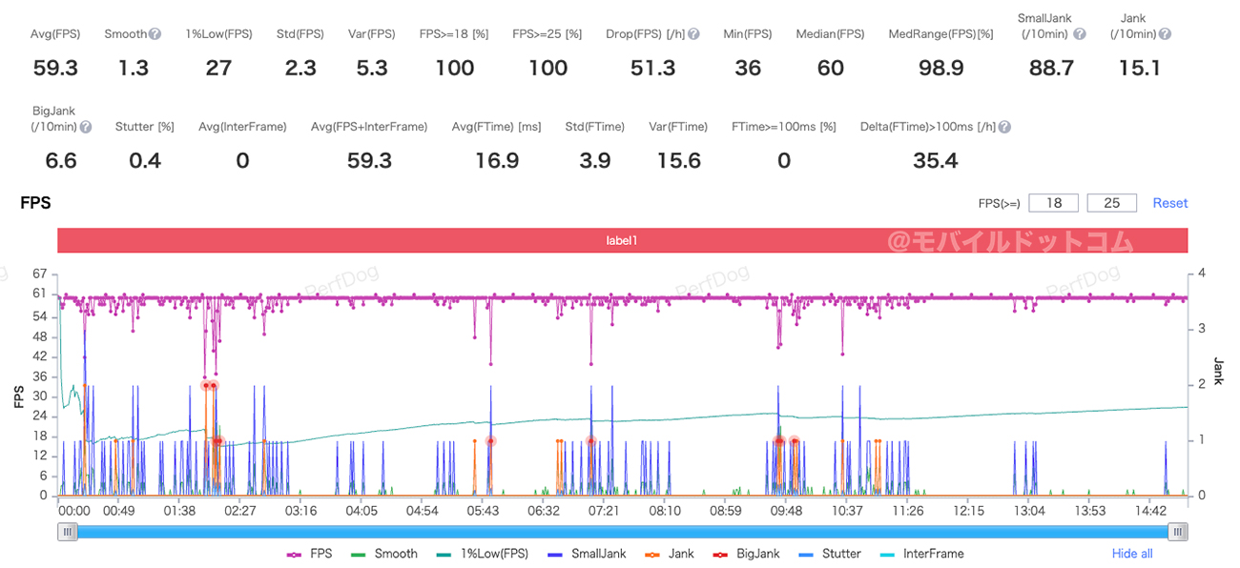Click the FPS threshold field showing 18
This screenshot has height=568, width=1240.
tap(1053, 203)
